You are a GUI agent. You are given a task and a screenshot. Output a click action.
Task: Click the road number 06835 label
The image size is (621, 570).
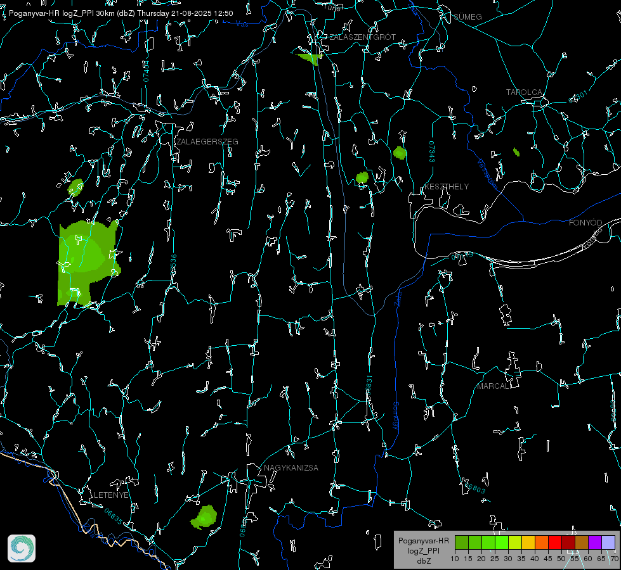[114, 516]
